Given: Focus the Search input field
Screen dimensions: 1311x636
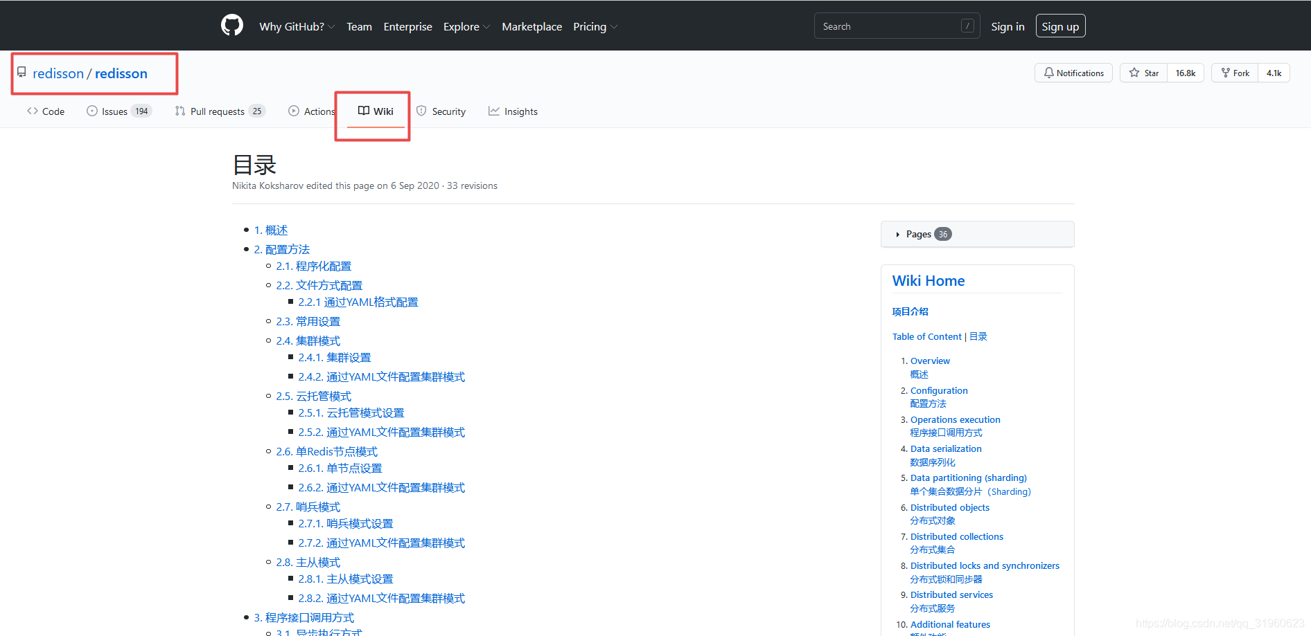Looking at the screenshot, I should (x=897, y=26).
